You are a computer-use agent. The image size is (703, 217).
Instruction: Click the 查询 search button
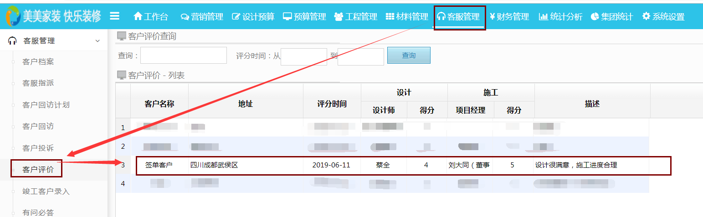[408, 56]
